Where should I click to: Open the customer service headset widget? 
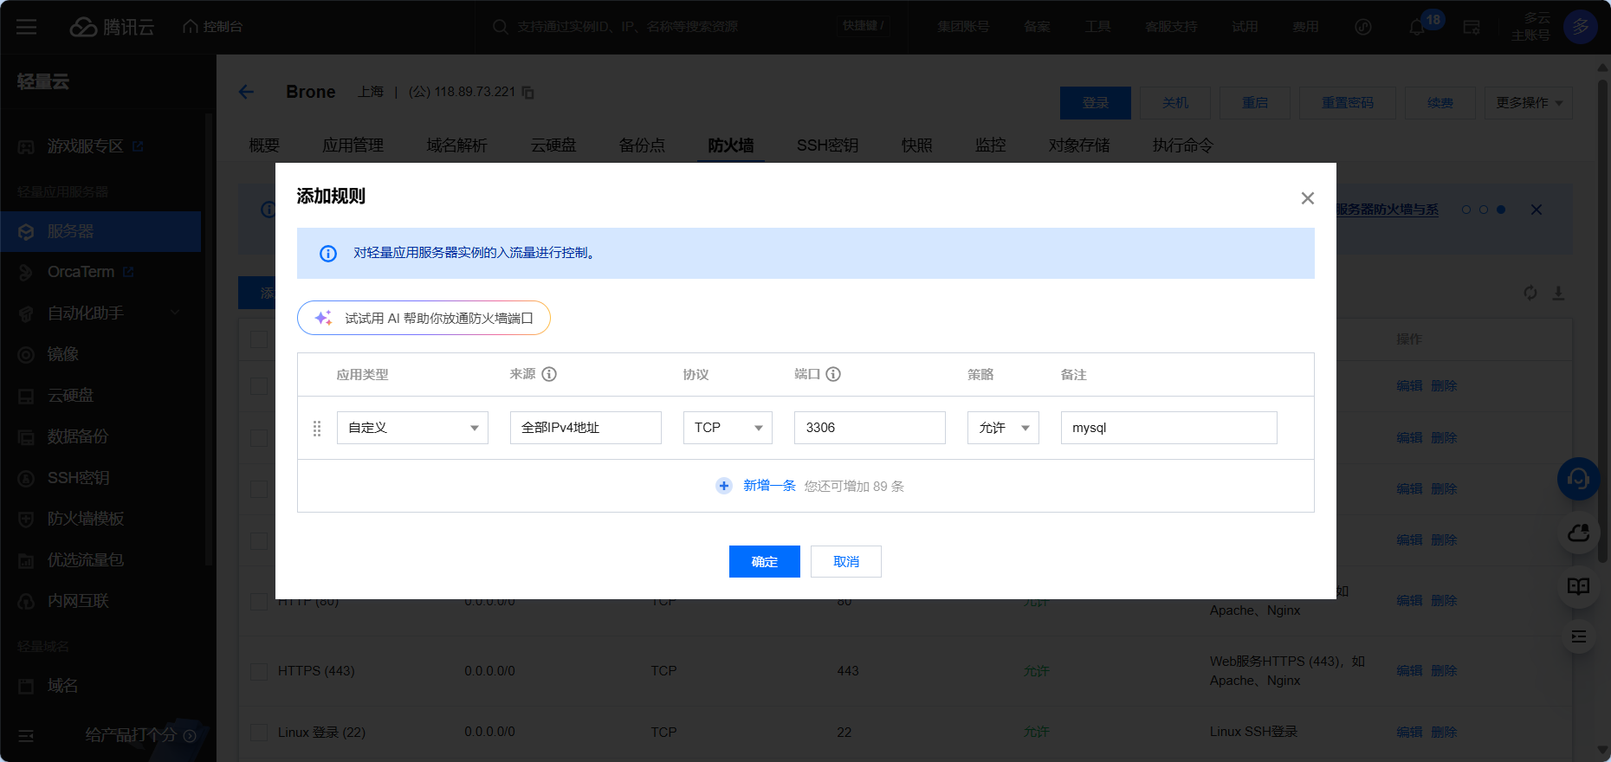[x=1578, y=478]
